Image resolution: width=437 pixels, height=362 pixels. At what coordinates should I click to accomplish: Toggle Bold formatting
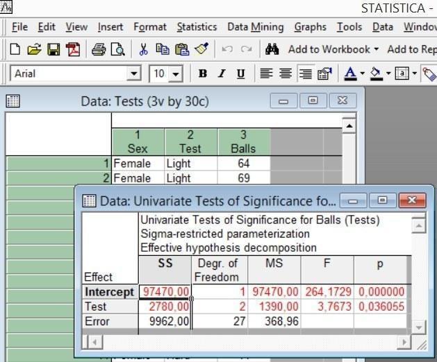tap(203, 74)
